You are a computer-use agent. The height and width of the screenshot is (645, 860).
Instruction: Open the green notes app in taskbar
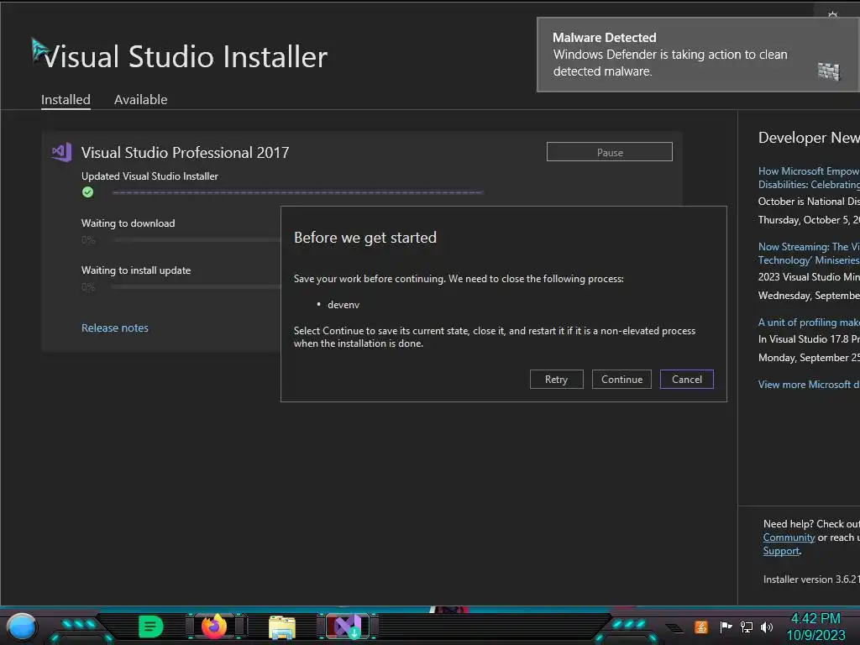(x=150, y=627)
